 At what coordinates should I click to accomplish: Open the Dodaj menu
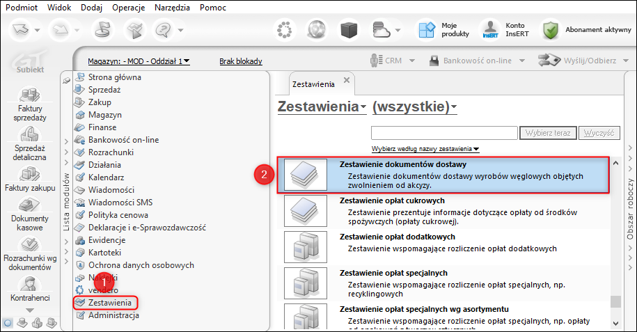[x=91, y=8]
